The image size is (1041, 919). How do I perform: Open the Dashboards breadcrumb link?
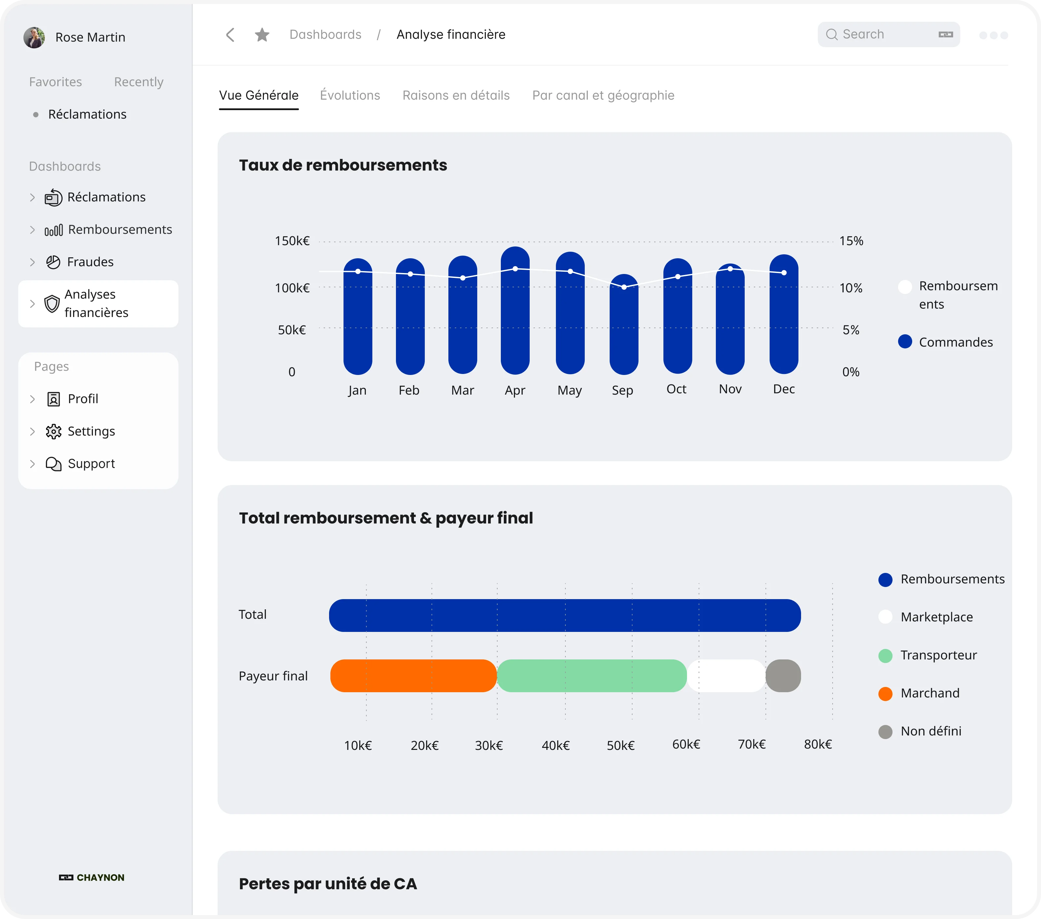pyautogui.click(x=325, y=35)
